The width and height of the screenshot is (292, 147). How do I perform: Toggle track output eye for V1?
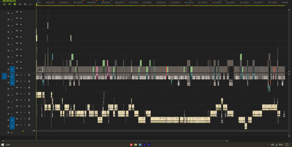[21, 68]
